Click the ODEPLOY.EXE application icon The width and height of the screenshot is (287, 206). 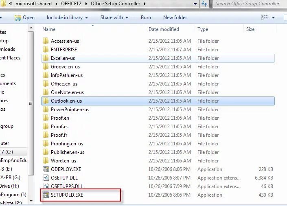46,169
